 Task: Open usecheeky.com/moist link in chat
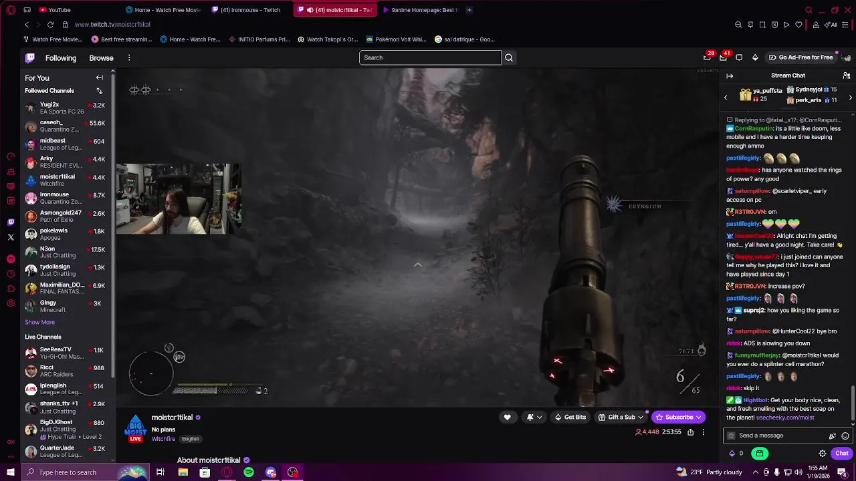(x=785, y=418)
